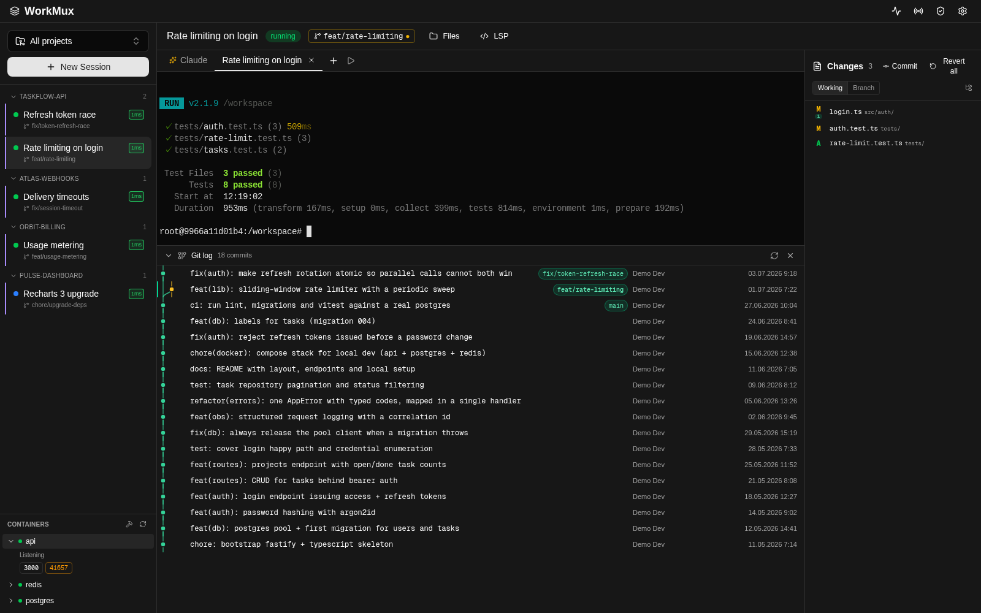Click the 1ms badge on Usage metering
Screen dimensions: 981x613
click(x=136, y=245)
